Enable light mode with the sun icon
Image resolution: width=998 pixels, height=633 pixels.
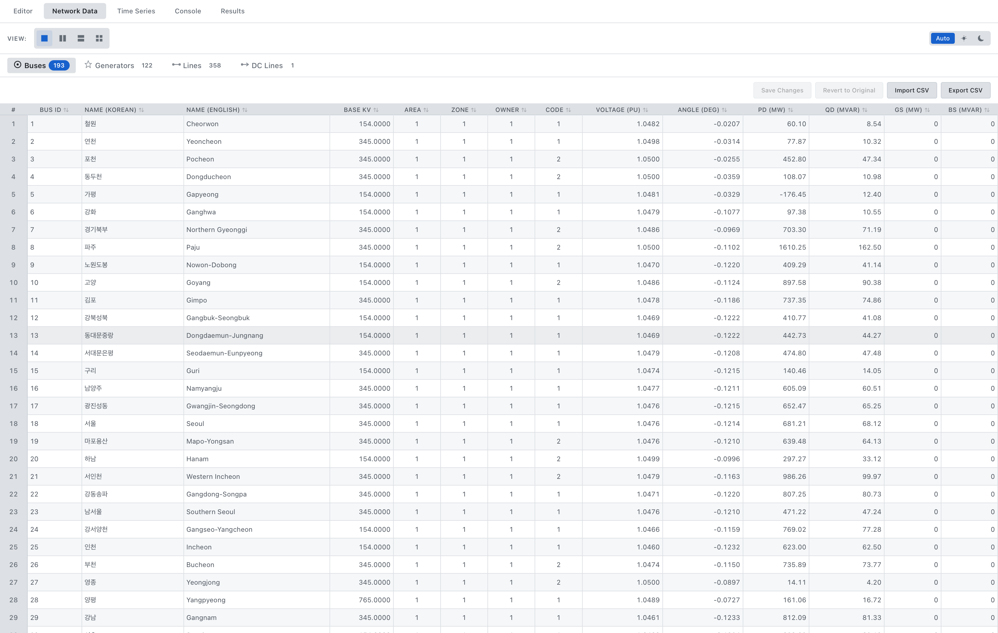pyautogui.click(x=964, y=38)
